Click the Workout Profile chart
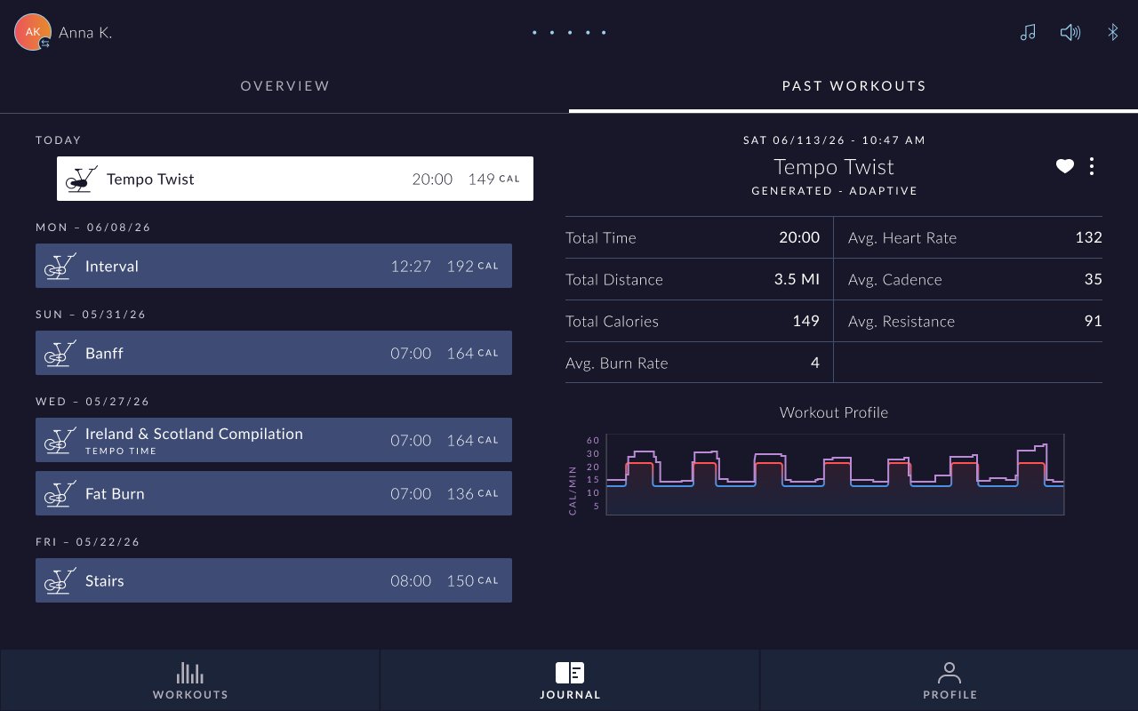This screenshot has width=1138, height=711. (x=835, y=475)
